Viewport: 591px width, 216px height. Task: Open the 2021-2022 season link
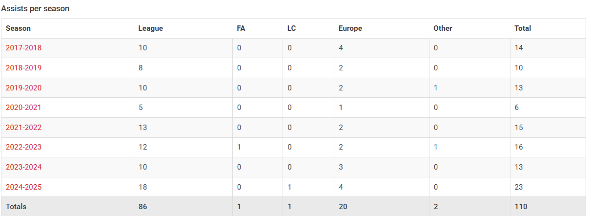coord(23,128)
